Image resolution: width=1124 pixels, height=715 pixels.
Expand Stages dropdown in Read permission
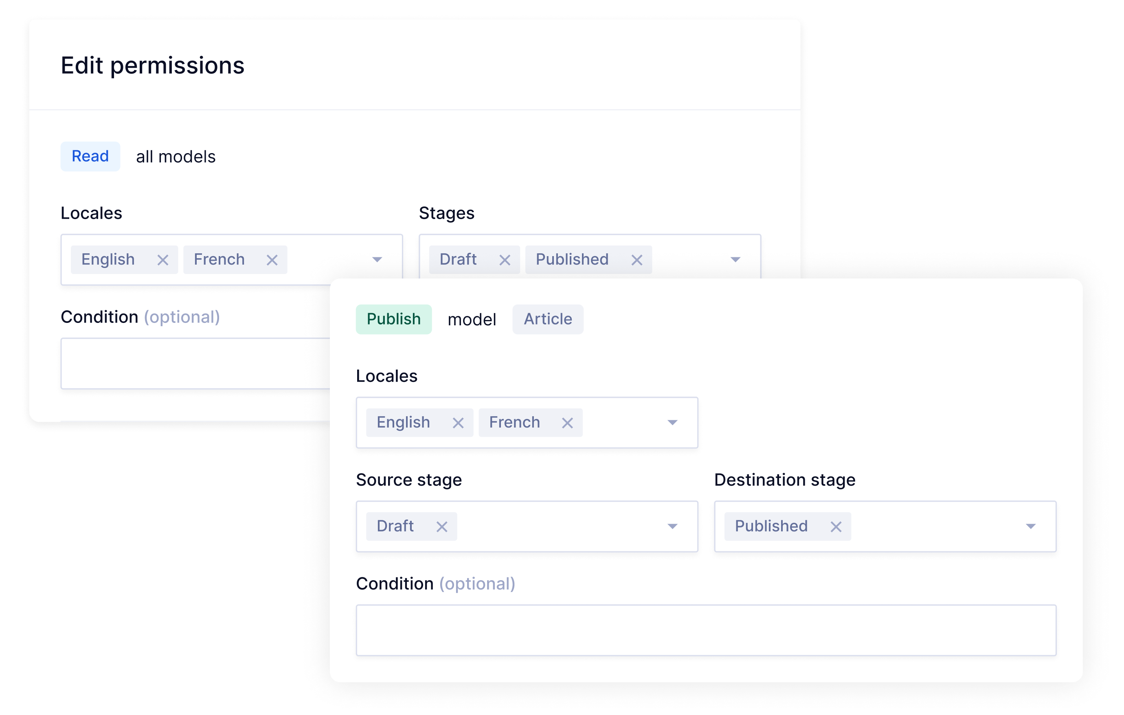coord(735,259)
